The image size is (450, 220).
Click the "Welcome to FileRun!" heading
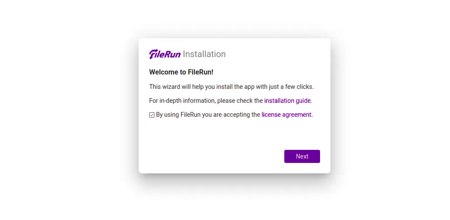coord(181,72)
